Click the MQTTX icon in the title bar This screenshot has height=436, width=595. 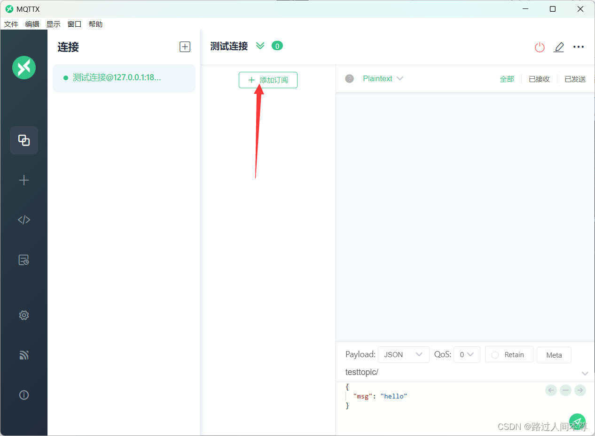(9, 9)
